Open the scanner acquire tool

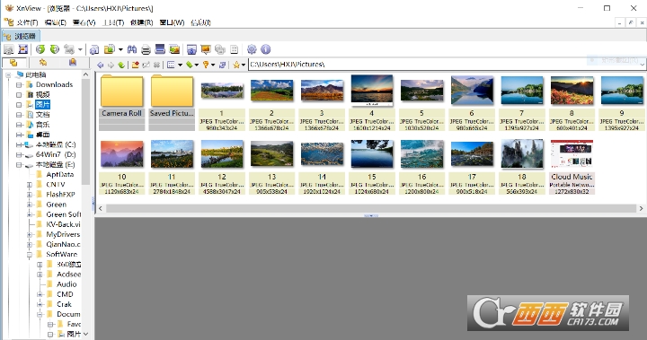(x=160, y=49)
